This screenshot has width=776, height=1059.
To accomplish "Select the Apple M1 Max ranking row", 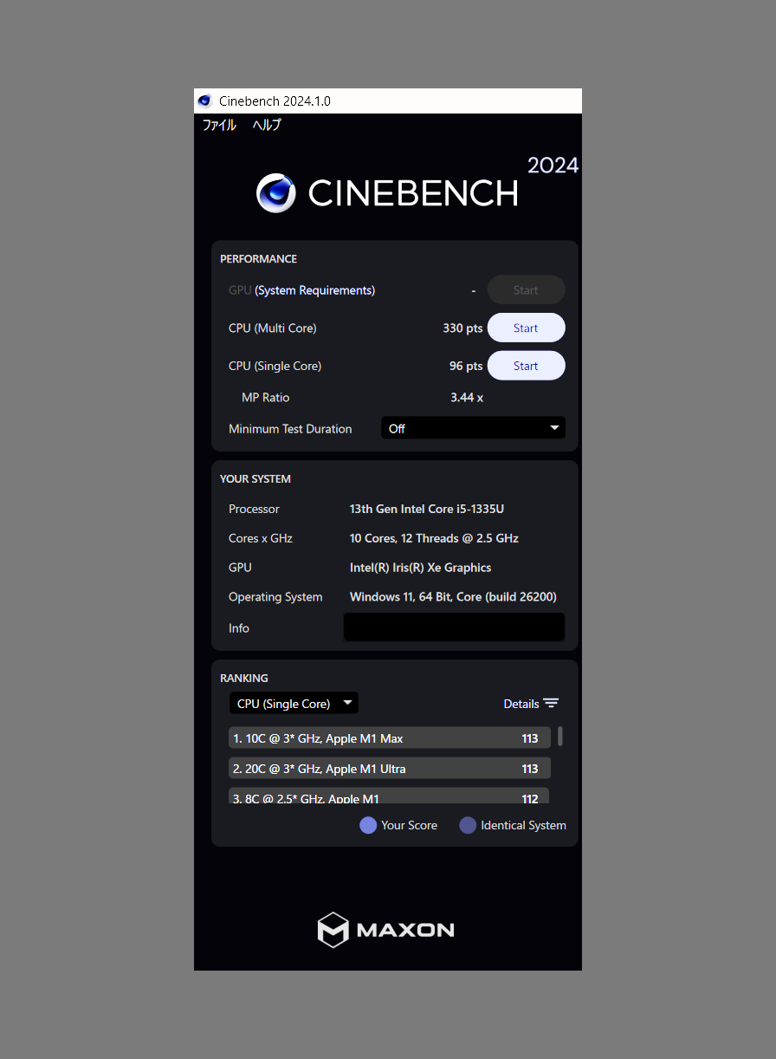I will pos(390,738).
